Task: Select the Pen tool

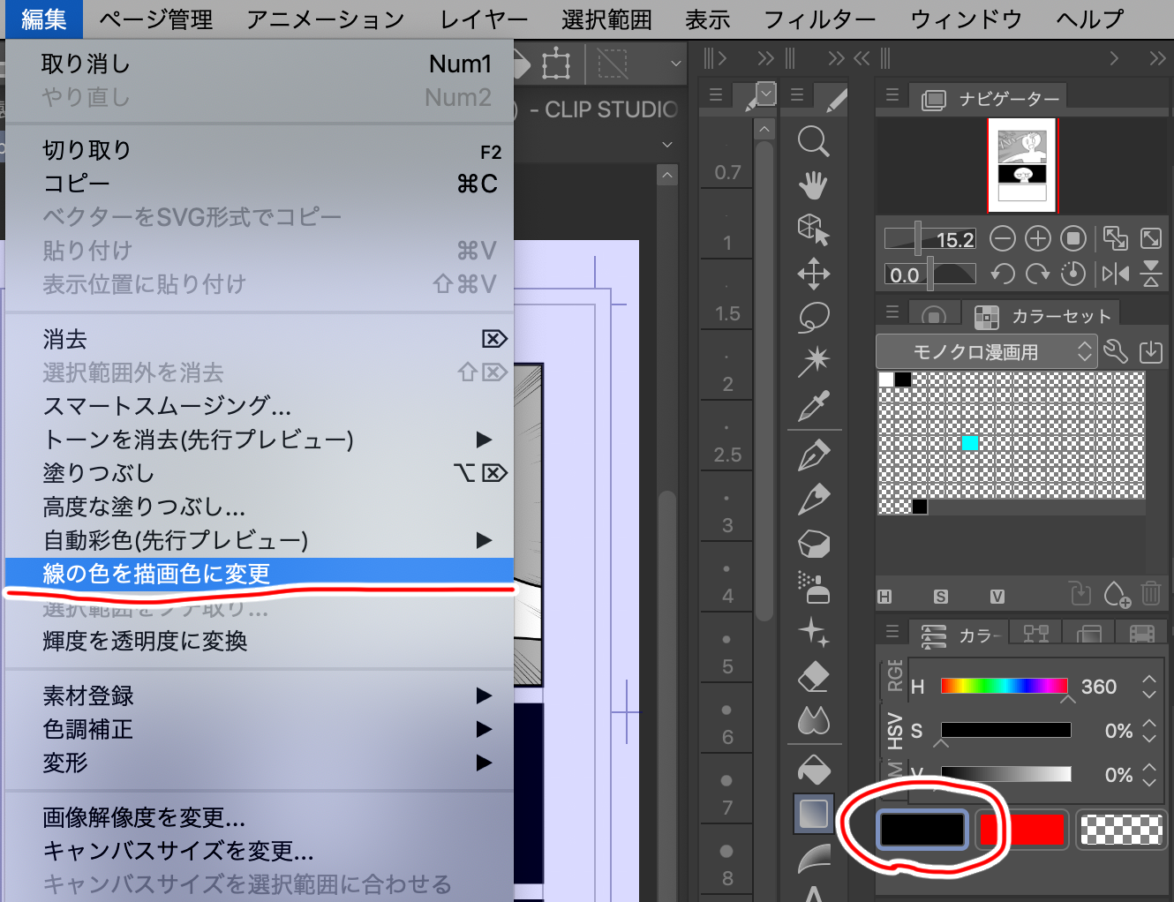Action: (x=814, y=455)
